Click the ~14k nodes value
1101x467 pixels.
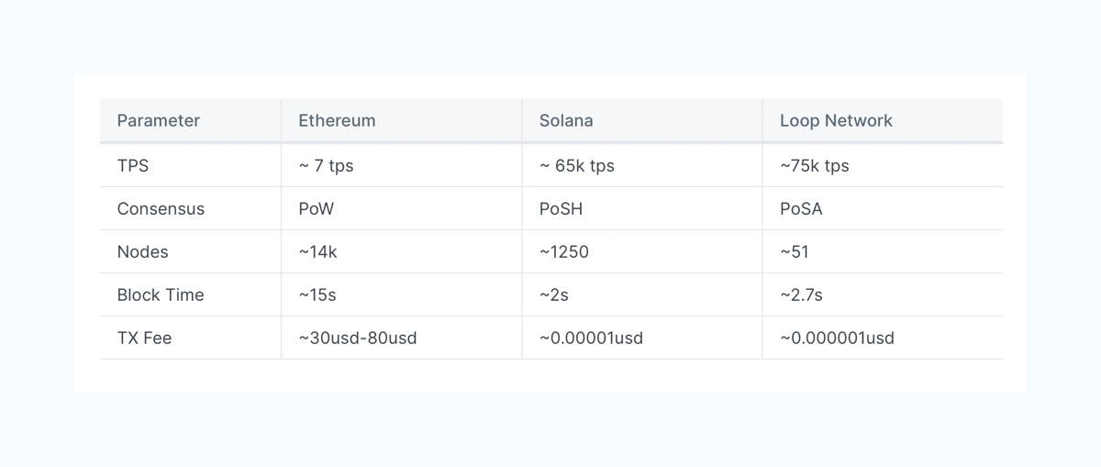[318, 252]
